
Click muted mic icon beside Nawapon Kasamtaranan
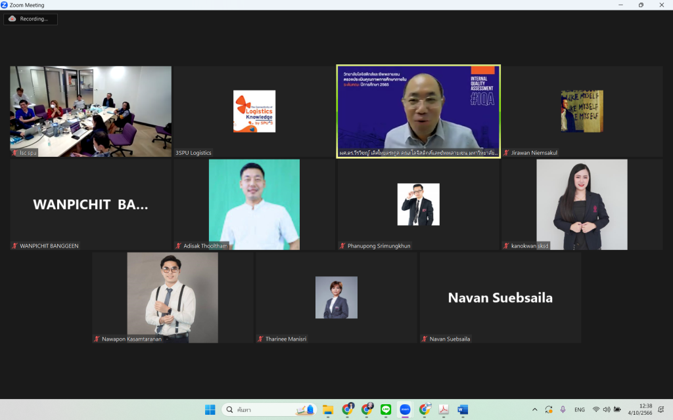tap(97, 339)
